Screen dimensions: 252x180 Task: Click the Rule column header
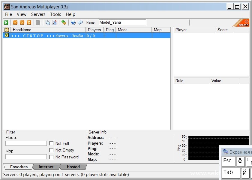tap(191, 81)
